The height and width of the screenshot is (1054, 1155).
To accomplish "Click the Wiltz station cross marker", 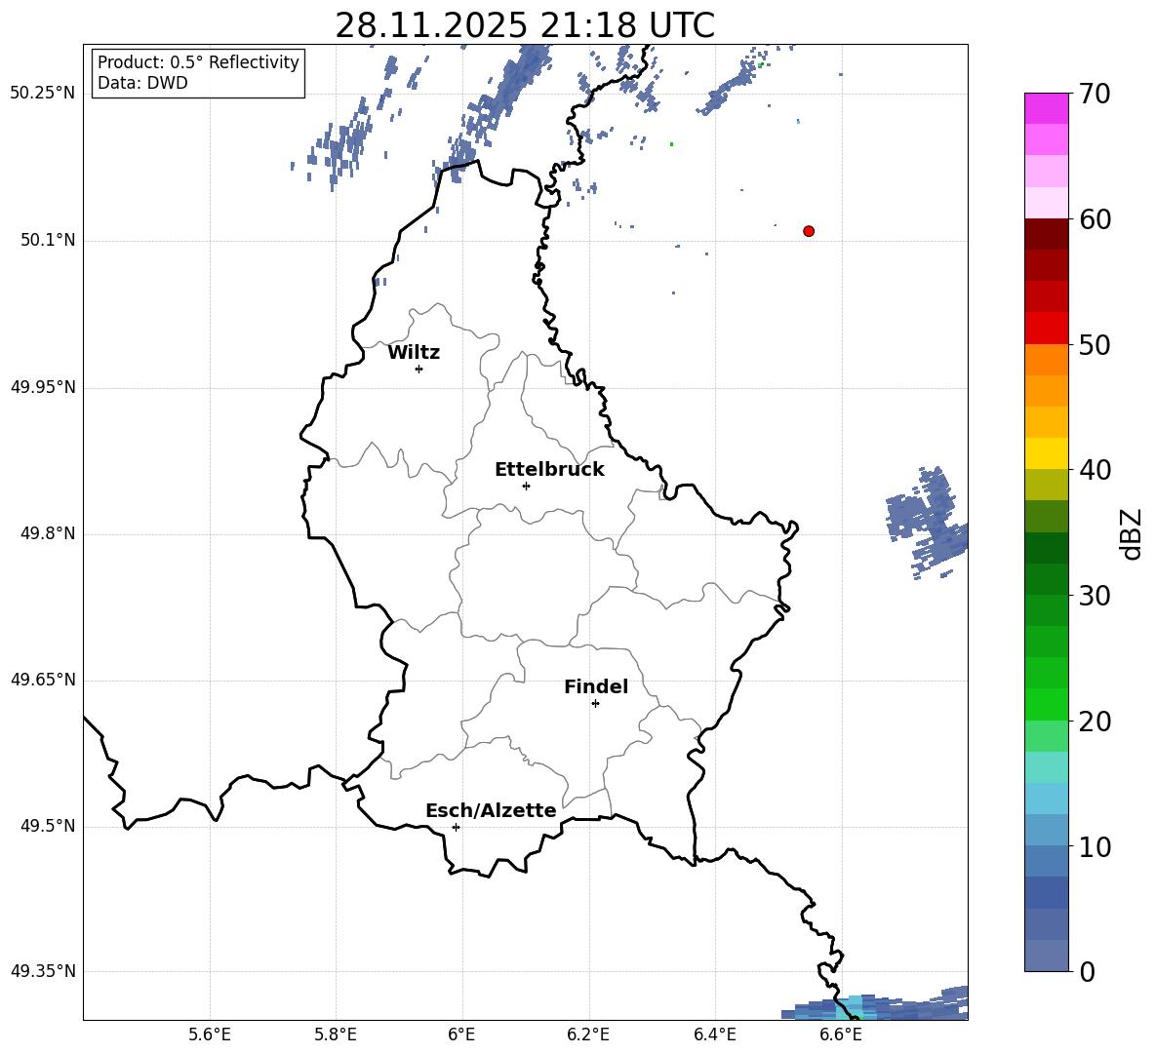I will coord(419,369).
